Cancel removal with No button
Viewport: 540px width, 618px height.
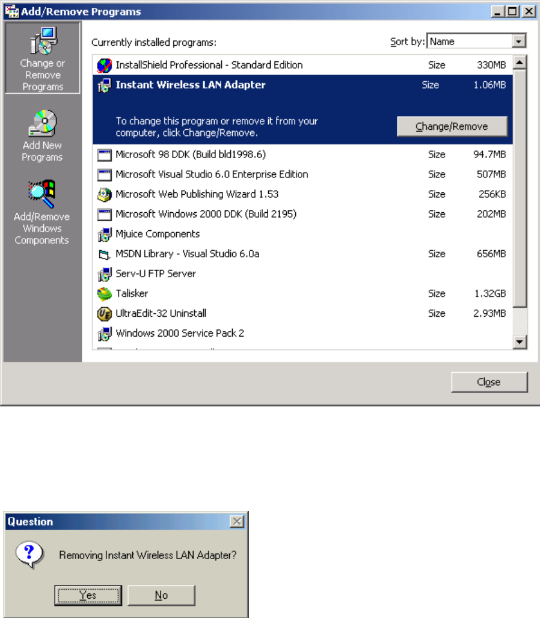[161, 595]
